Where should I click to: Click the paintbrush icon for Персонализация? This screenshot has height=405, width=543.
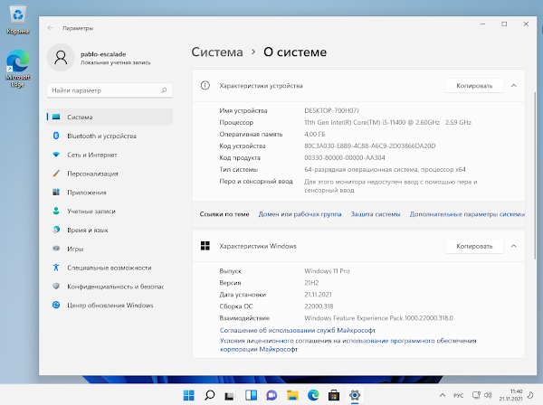(56, 174)
